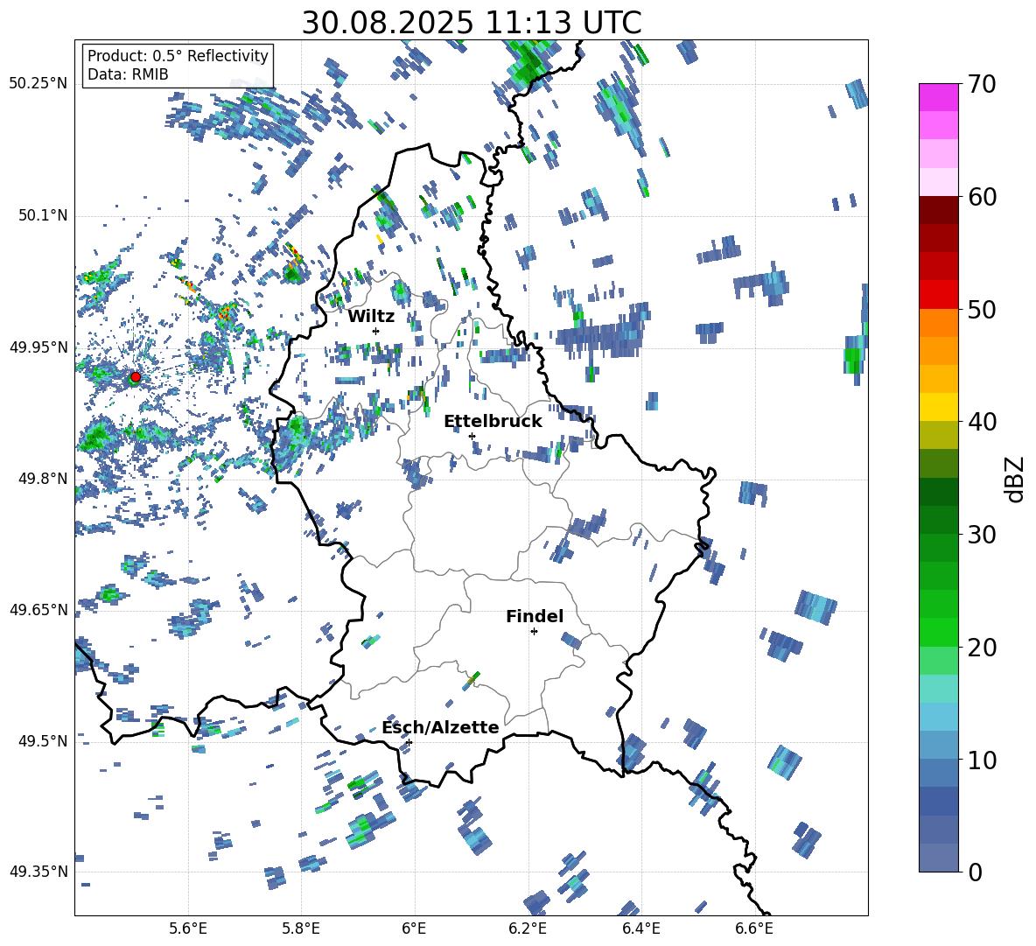Pick the red color band above 50 dBZ
Screen dimensions: 1036x946
(939, 295)
